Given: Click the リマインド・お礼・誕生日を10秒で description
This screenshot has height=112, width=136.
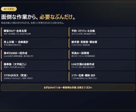Looking at the screenshot, I should tap(83, 67).
